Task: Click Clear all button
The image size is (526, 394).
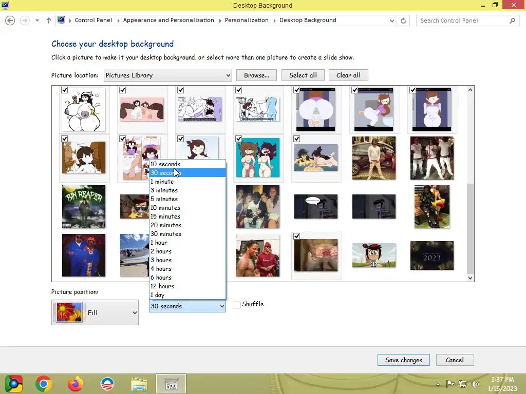Action: [348, 75]
